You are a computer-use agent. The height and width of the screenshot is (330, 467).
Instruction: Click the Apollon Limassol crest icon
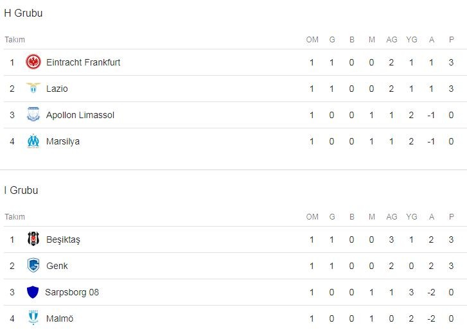(33, 115)
